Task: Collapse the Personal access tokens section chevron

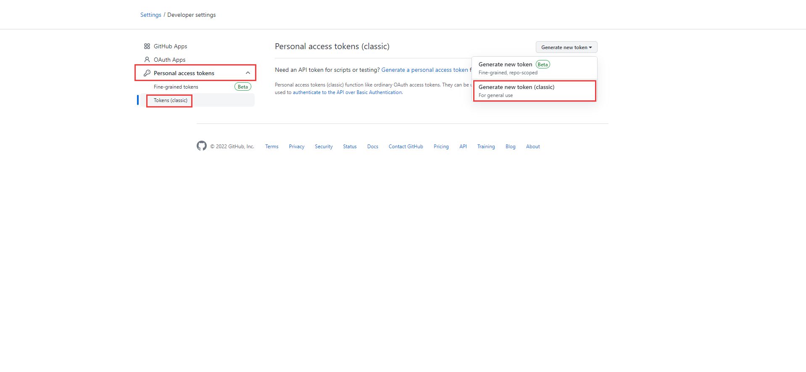Action: click(248, 73)
